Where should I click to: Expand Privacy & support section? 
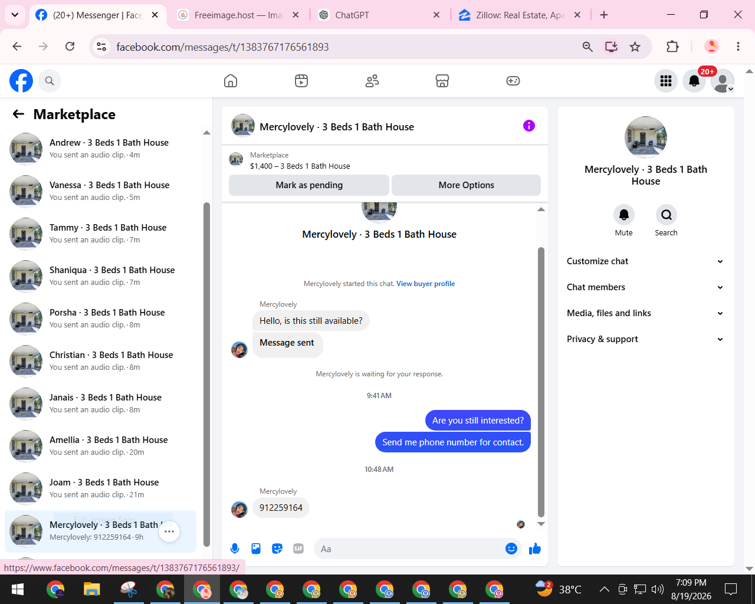(x=645, y=339)
